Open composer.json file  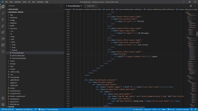(x=15, y=91)
